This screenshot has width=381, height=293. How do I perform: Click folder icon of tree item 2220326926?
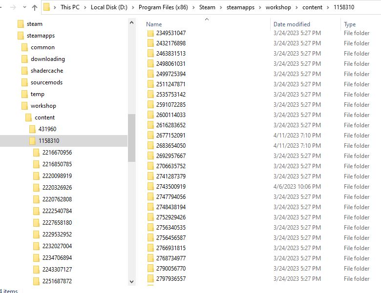[x=36, y=188]
